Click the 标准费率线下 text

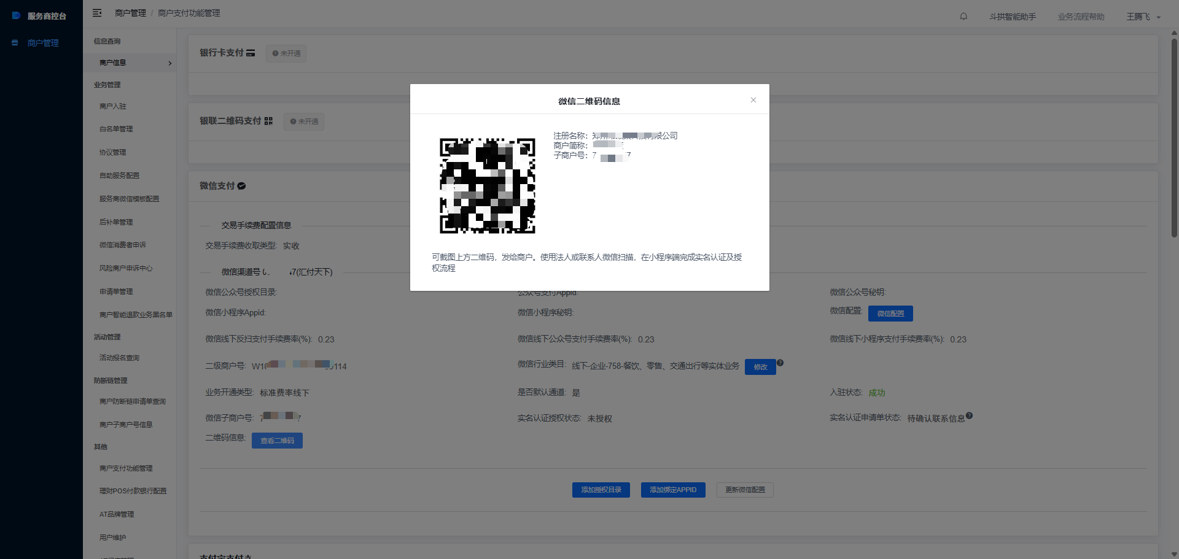(x=284, y=393)
